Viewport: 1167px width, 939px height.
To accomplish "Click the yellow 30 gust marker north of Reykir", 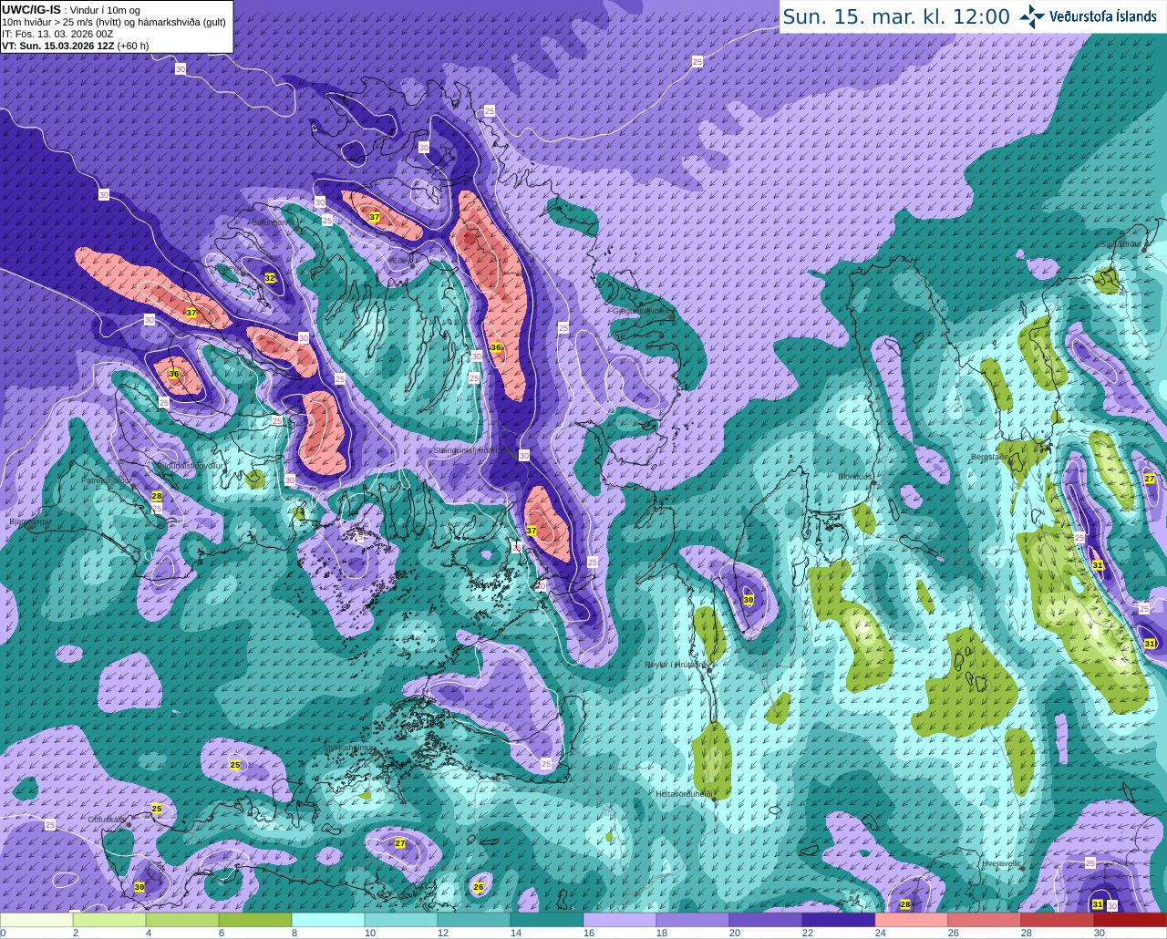I will (x=749, y=599).
